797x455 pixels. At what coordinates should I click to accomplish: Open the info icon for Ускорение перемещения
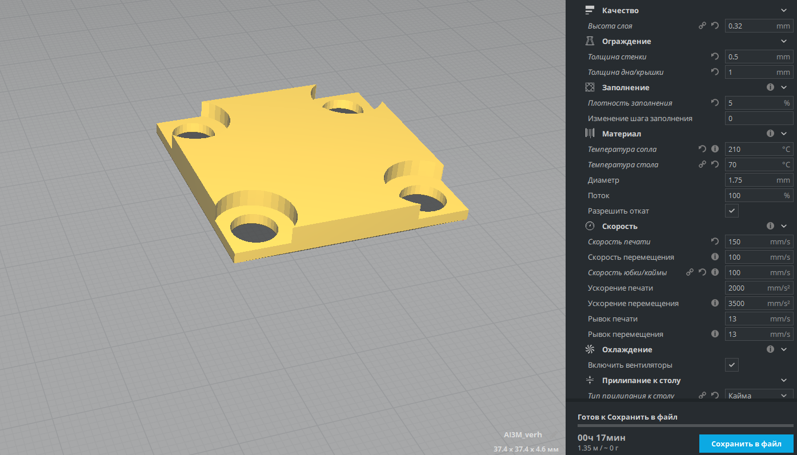715,303
